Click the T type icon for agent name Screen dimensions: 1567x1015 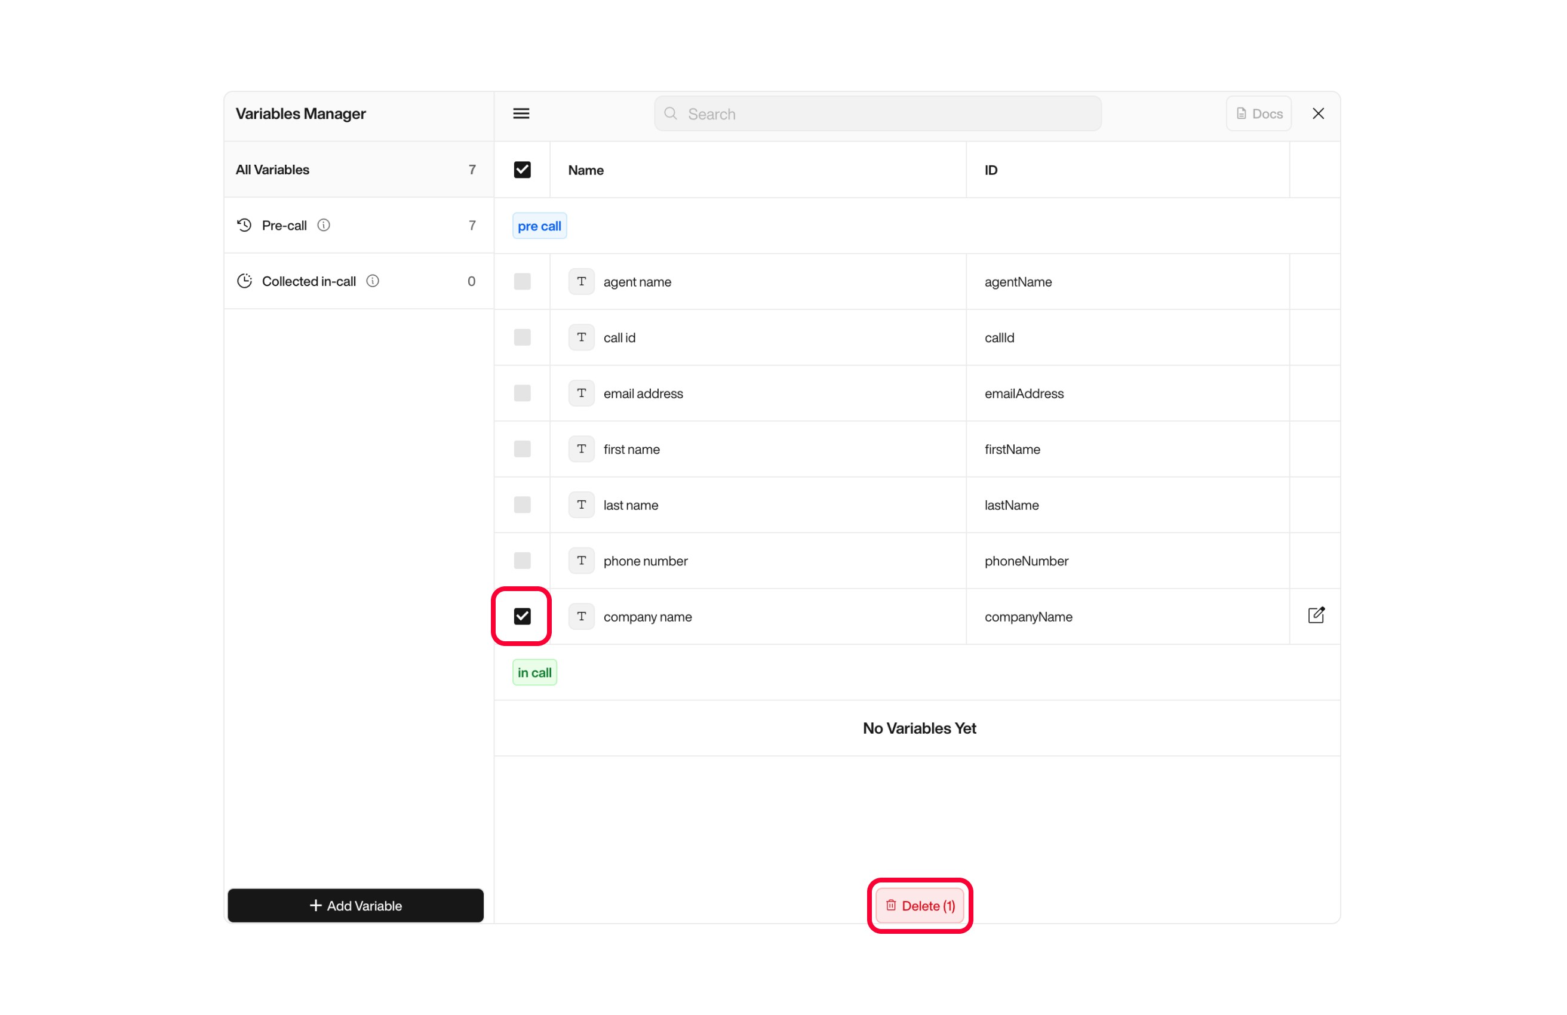click(x=582, y=281)
